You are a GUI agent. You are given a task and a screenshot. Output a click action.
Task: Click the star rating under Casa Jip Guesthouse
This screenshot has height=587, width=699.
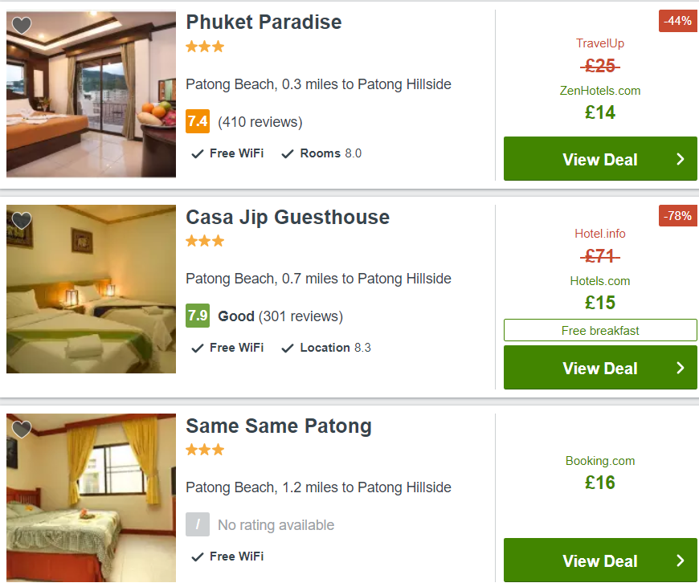coord(205,241)
